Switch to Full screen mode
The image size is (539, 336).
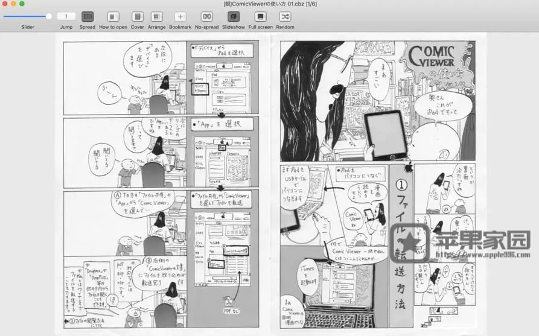pos(260,16)
